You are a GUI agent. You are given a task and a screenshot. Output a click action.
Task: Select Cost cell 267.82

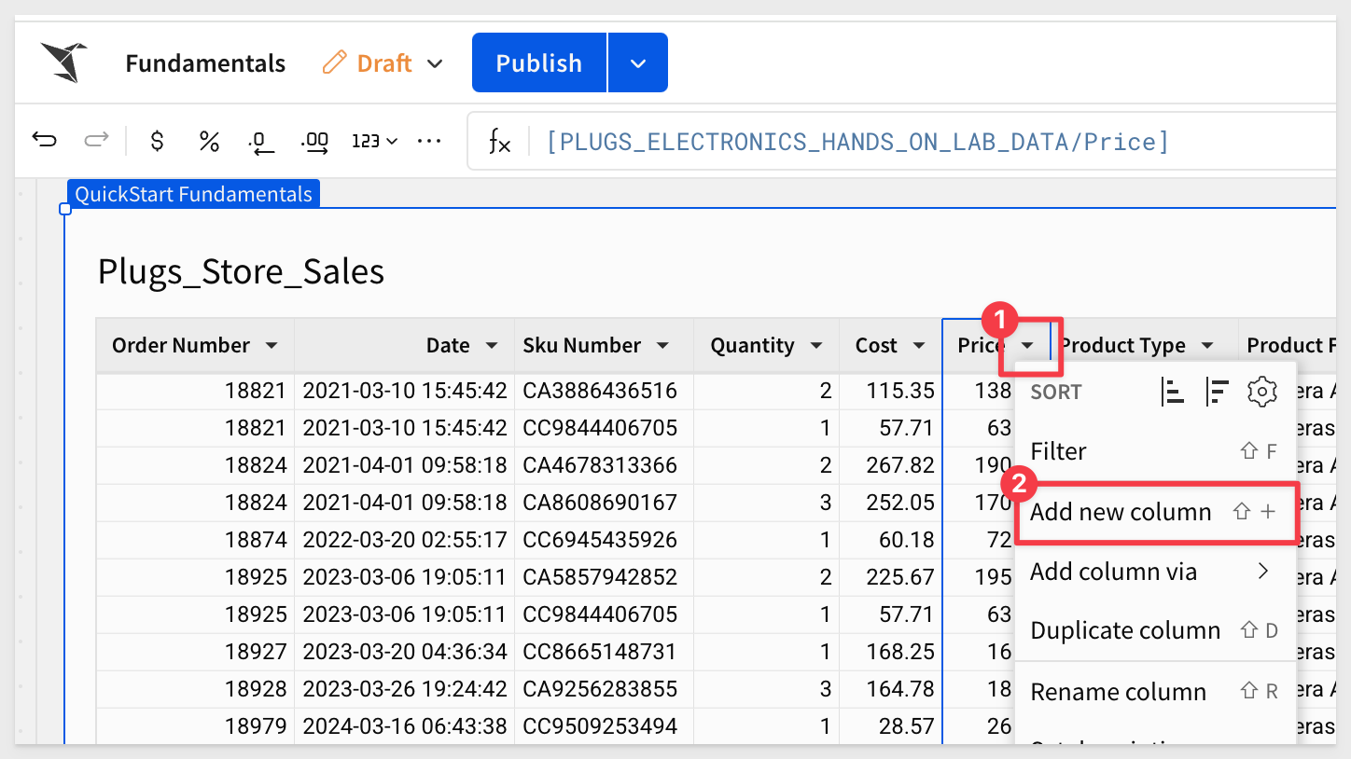point(890,465)
